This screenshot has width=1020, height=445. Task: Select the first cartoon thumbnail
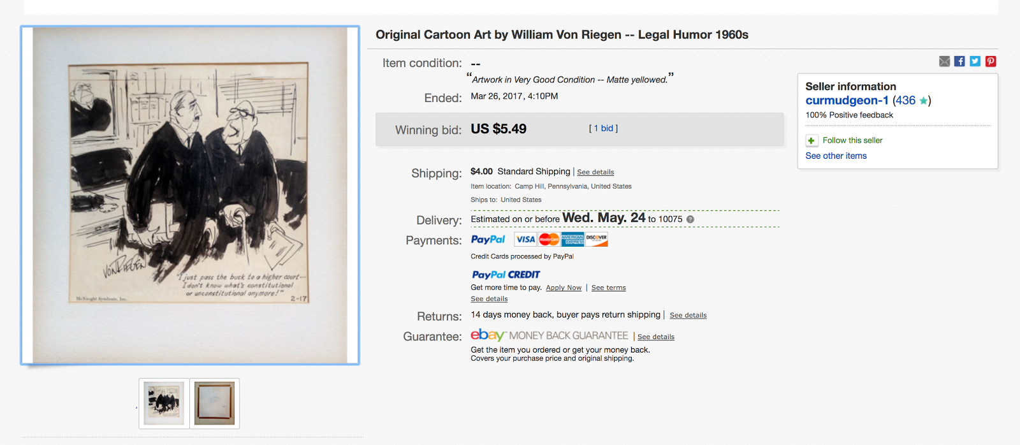tap(164, 403)
